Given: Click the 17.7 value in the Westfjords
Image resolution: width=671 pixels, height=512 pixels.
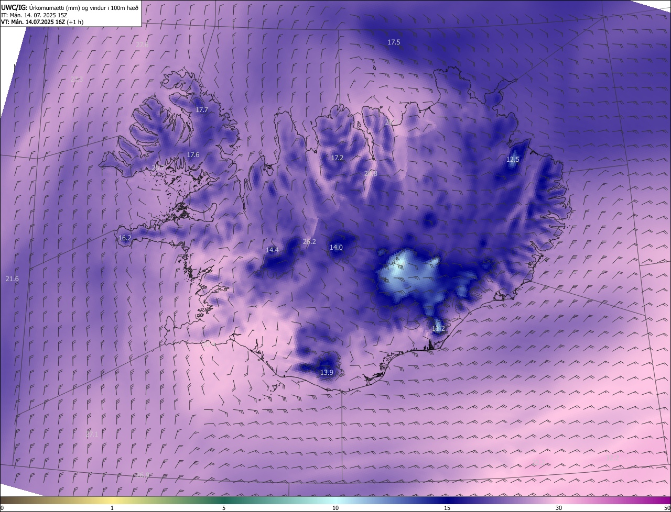Looking at the screenshot, I should (x=202, y=110).
